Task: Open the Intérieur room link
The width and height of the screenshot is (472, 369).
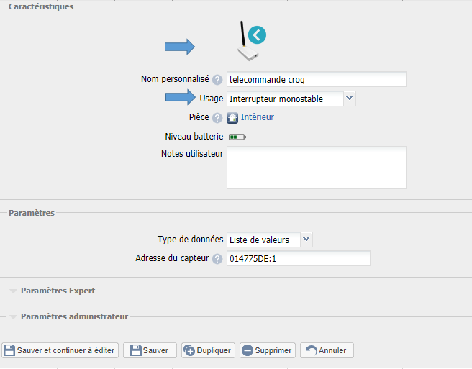Action: pos(257,117)
